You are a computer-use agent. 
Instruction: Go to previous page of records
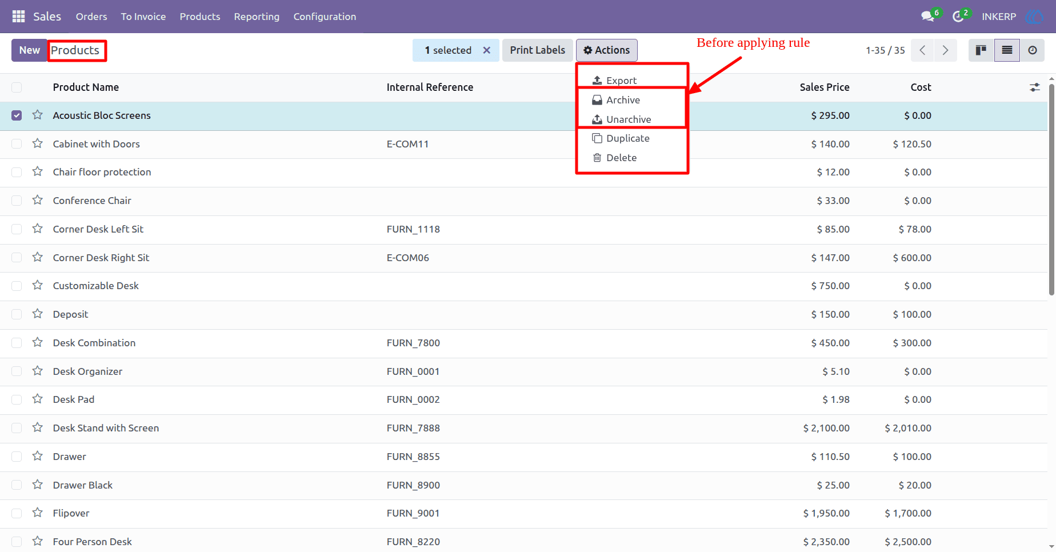click(x=922, y=50)
